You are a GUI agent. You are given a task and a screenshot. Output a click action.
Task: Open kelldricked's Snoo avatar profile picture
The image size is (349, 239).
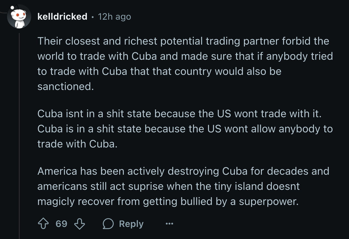[x=19, y=17]
